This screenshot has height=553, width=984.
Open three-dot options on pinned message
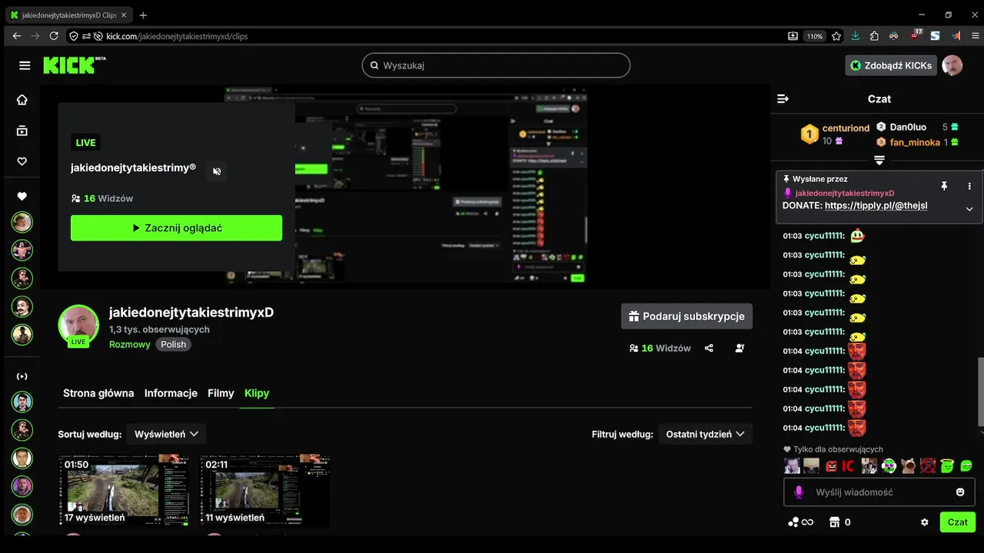(969, 186)
